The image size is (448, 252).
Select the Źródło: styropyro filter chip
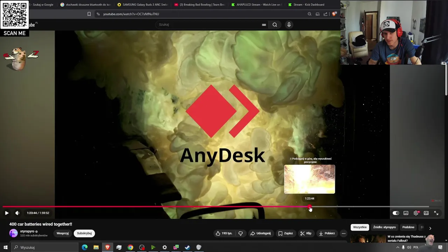[384, 227]
